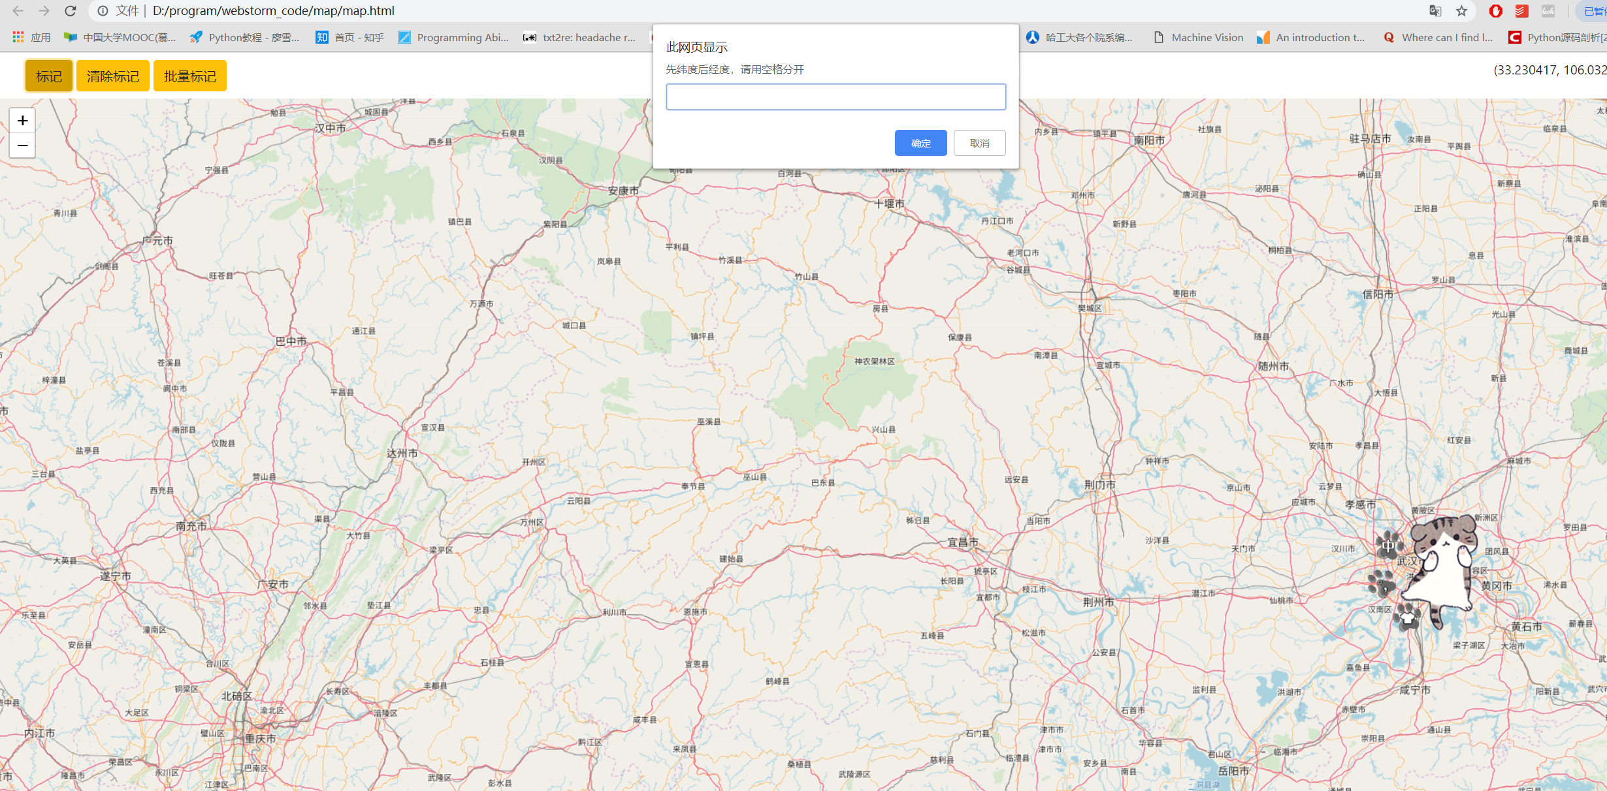The image size is (1607, 791).
Task: Open the 首页 - 知乎 bookmark
Action: [x=349, y=37]
